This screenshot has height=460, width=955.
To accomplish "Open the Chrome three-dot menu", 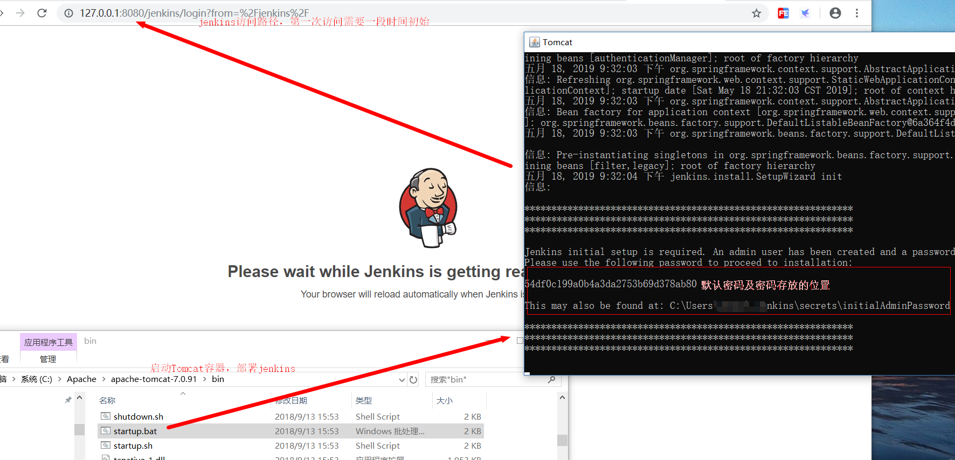I will pos(857,13).
